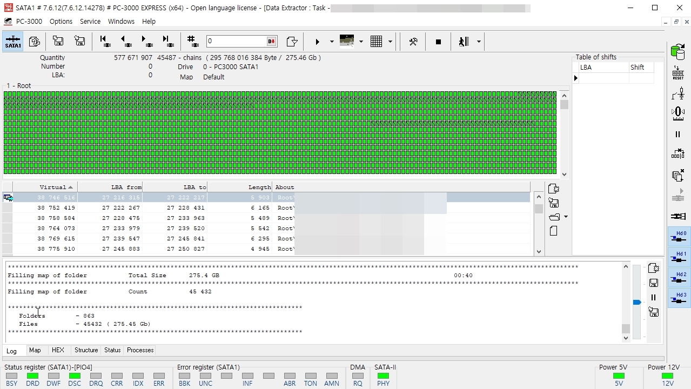Click the power switch circuit icon in sidebar
The width and height of the screenshot is (691, 389).
[678, 93]
